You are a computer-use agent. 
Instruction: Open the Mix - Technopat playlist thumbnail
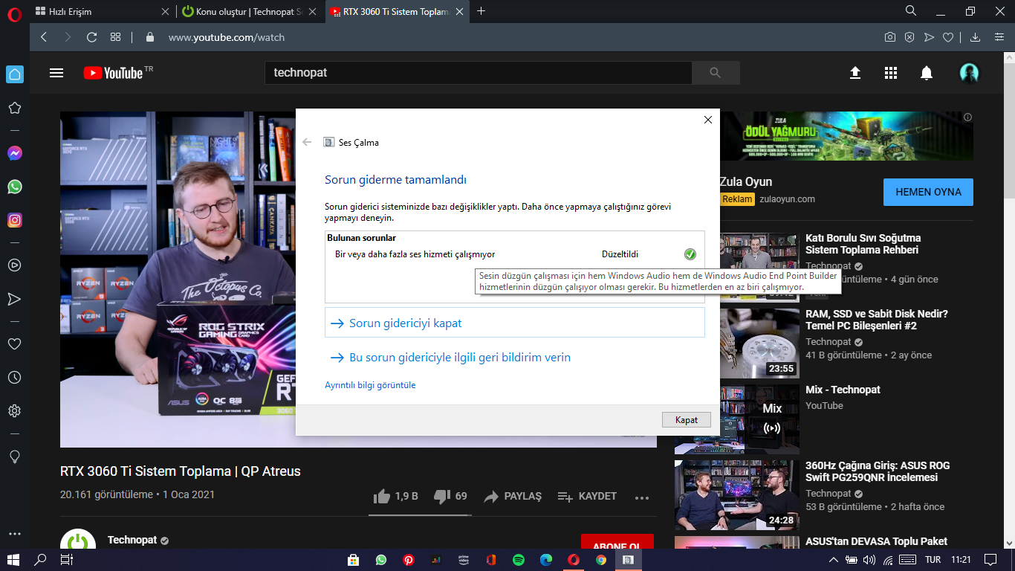click(x=737, y=419)
